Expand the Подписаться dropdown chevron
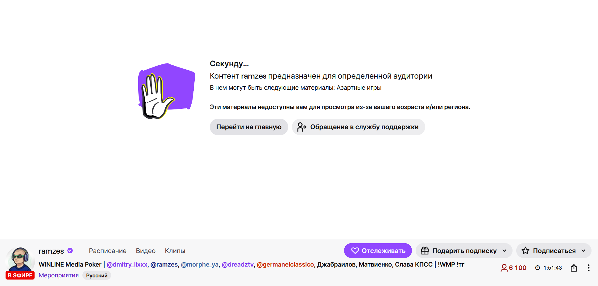 583,251
